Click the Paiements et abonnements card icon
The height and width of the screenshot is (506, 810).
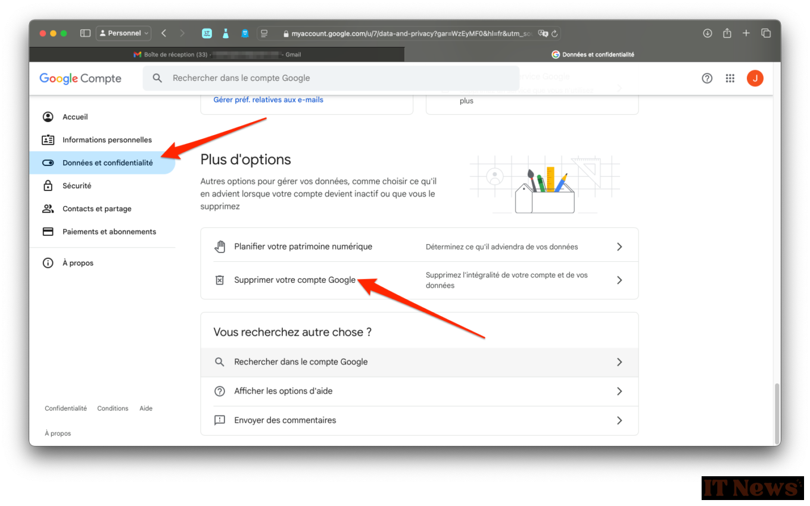coord(48,232)
